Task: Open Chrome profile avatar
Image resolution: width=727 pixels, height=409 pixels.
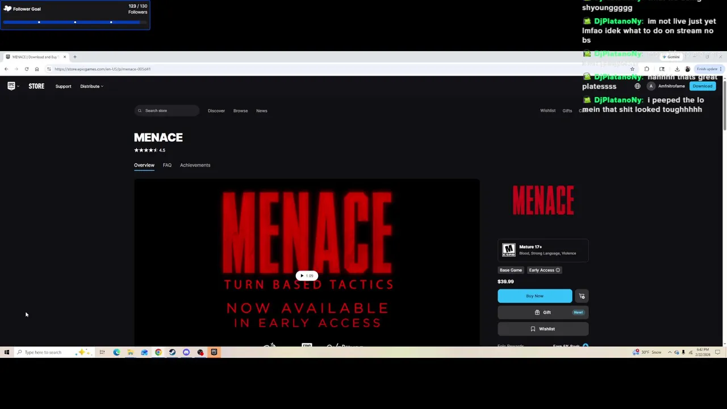Action: 687,69
